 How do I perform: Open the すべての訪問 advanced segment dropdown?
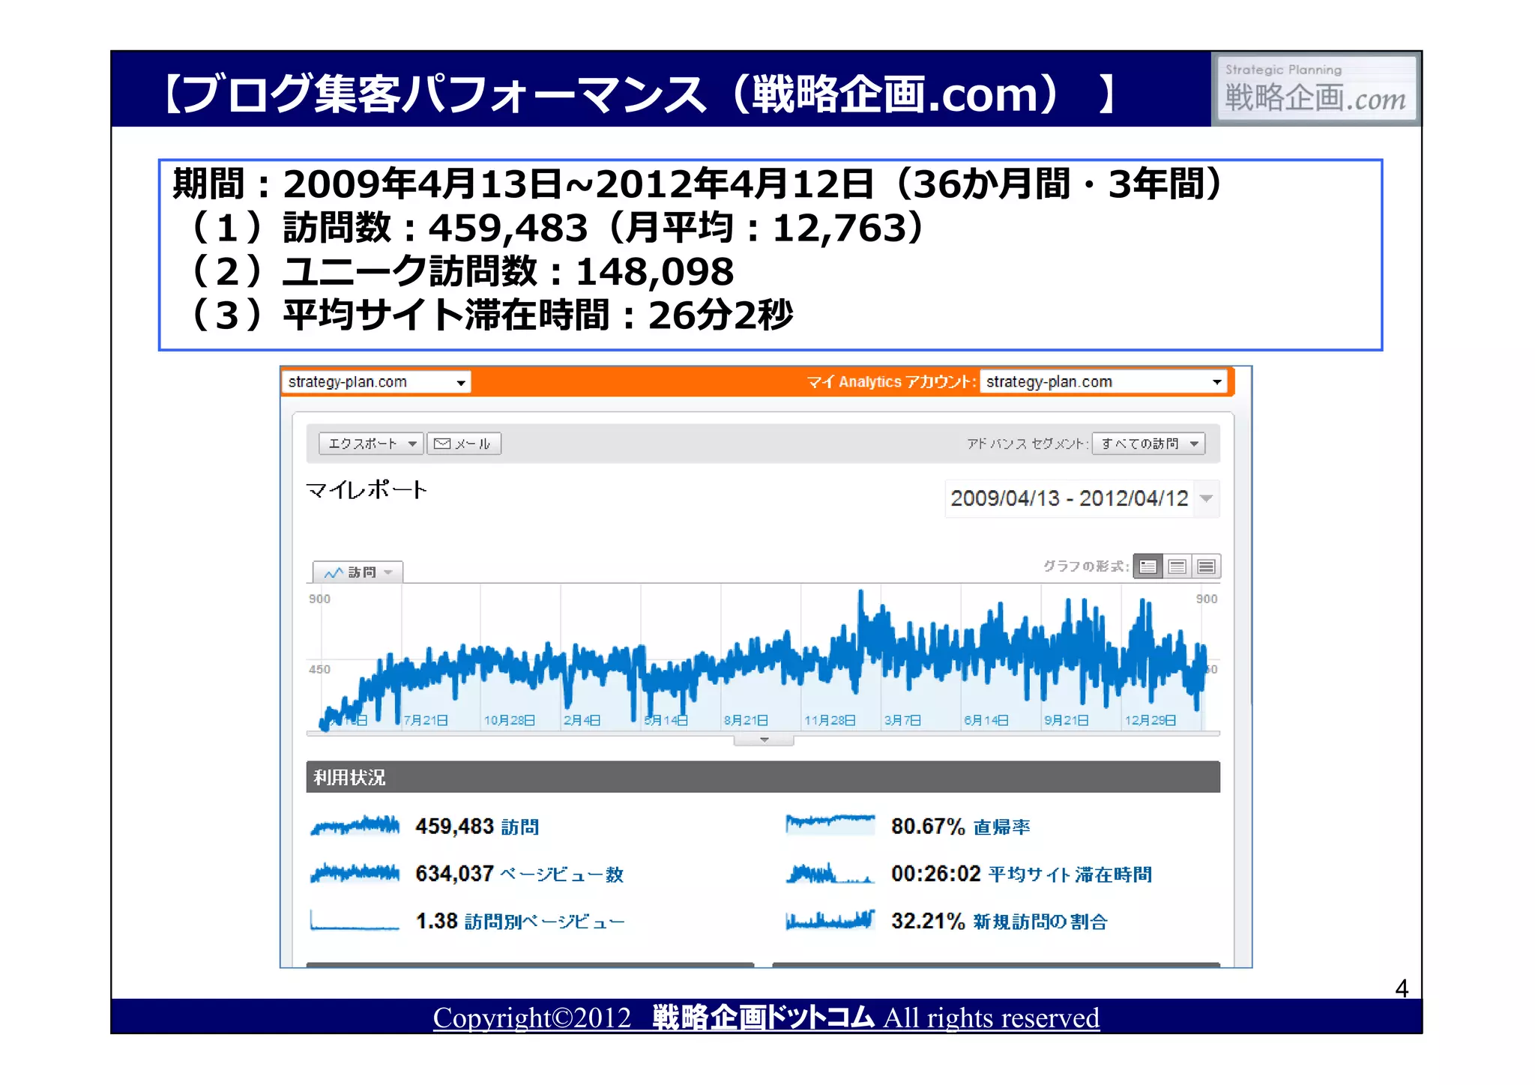[1148, 444]
